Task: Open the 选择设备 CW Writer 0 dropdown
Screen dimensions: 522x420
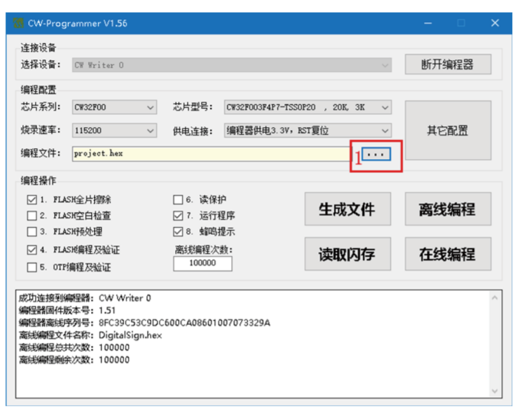Action: (x=232, y=65)
